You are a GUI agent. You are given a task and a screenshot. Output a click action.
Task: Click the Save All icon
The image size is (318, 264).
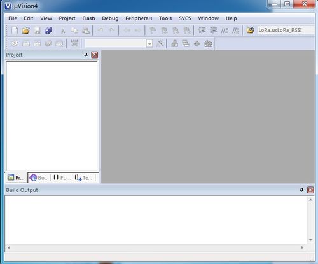(48, 31)
